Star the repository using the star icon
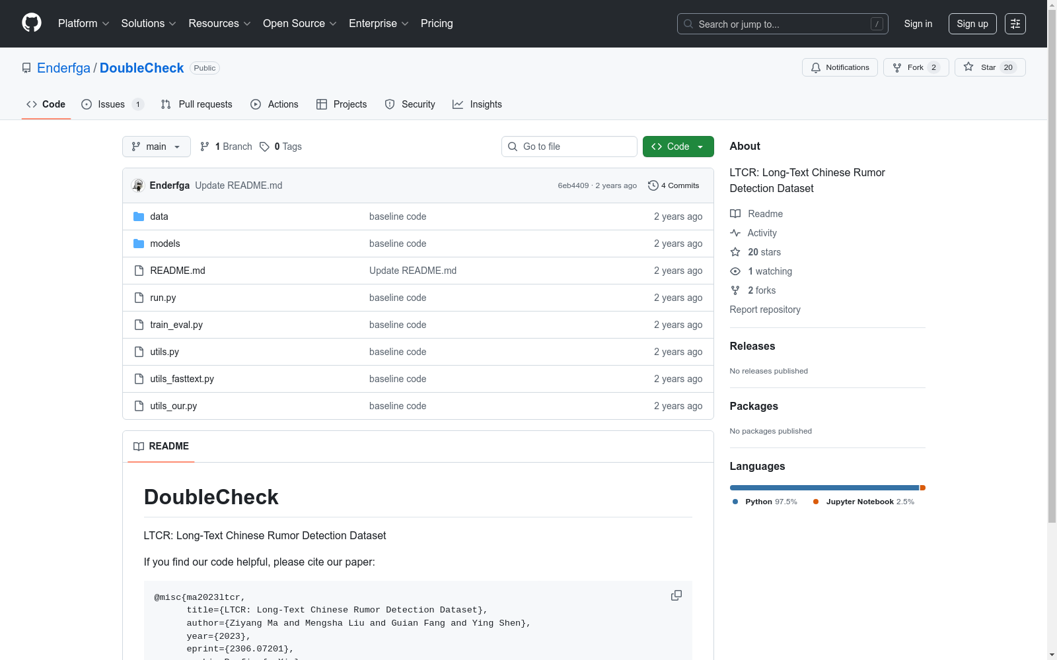Image resolution: width=1057 pixels, height=660 pixels. tap(968, 67)
